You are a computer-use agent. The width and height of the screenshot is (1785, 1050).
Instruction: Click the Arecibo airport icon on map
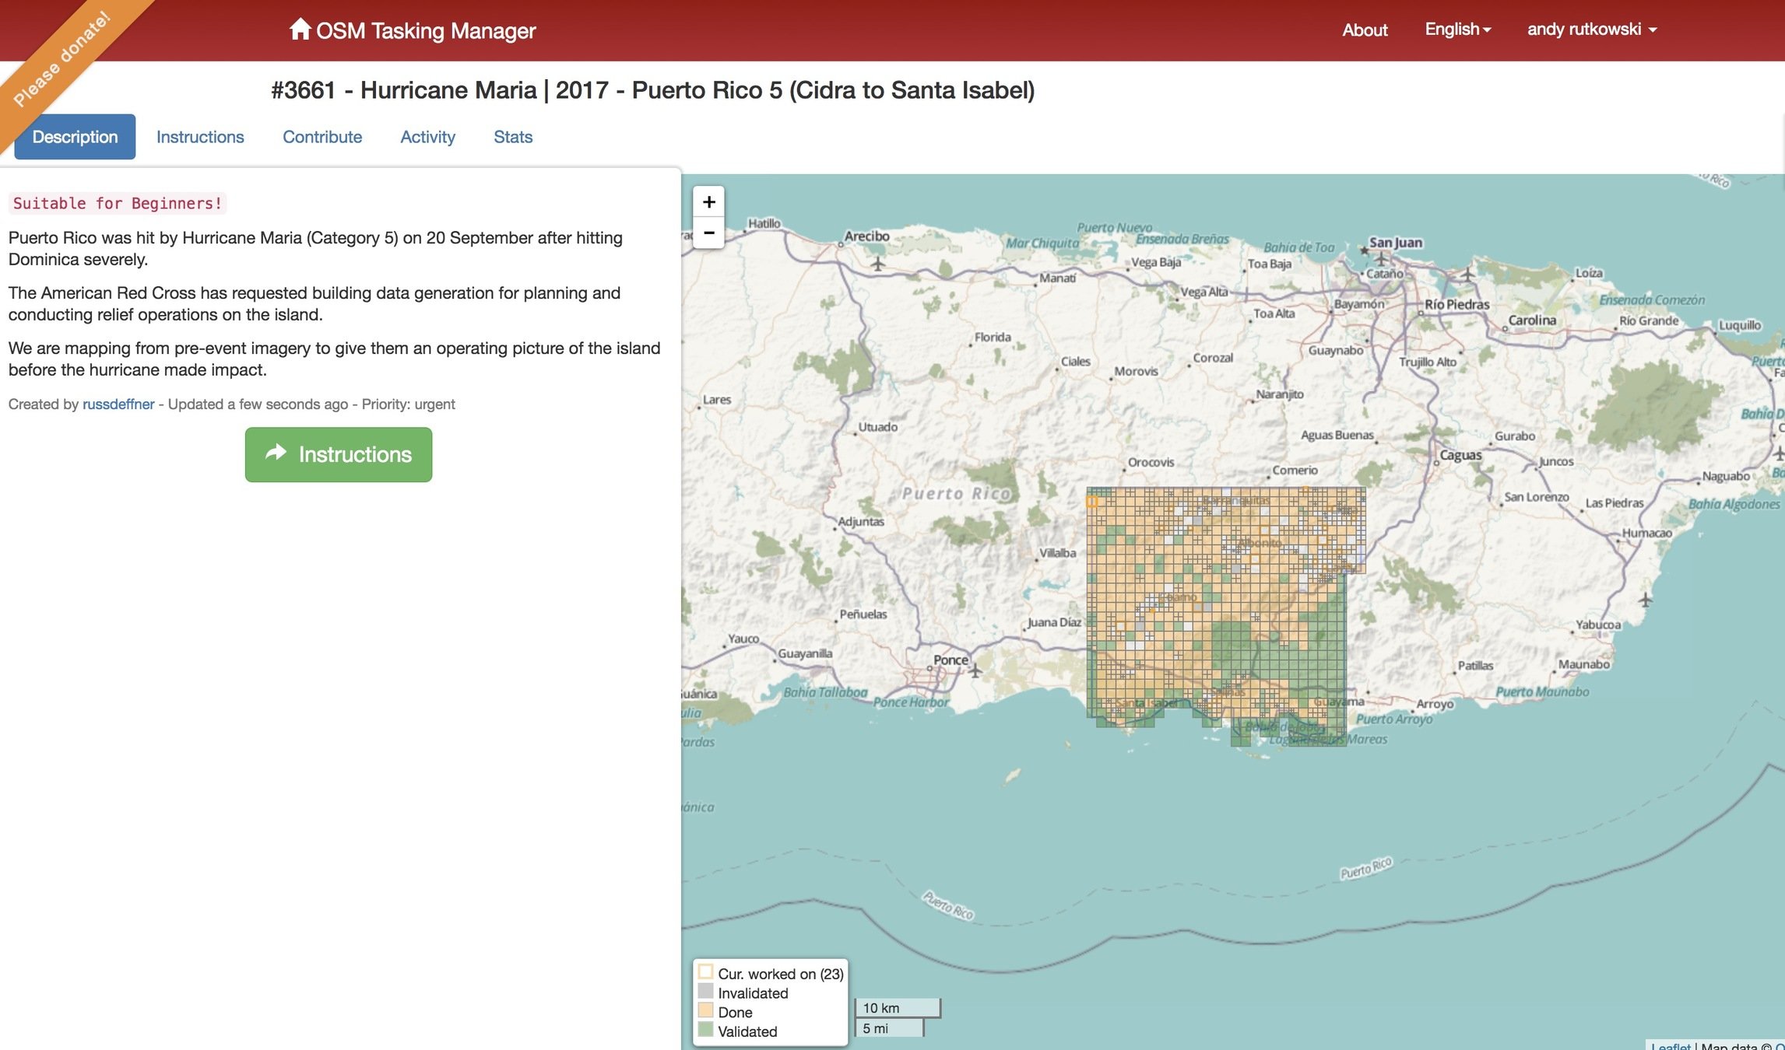878,264
